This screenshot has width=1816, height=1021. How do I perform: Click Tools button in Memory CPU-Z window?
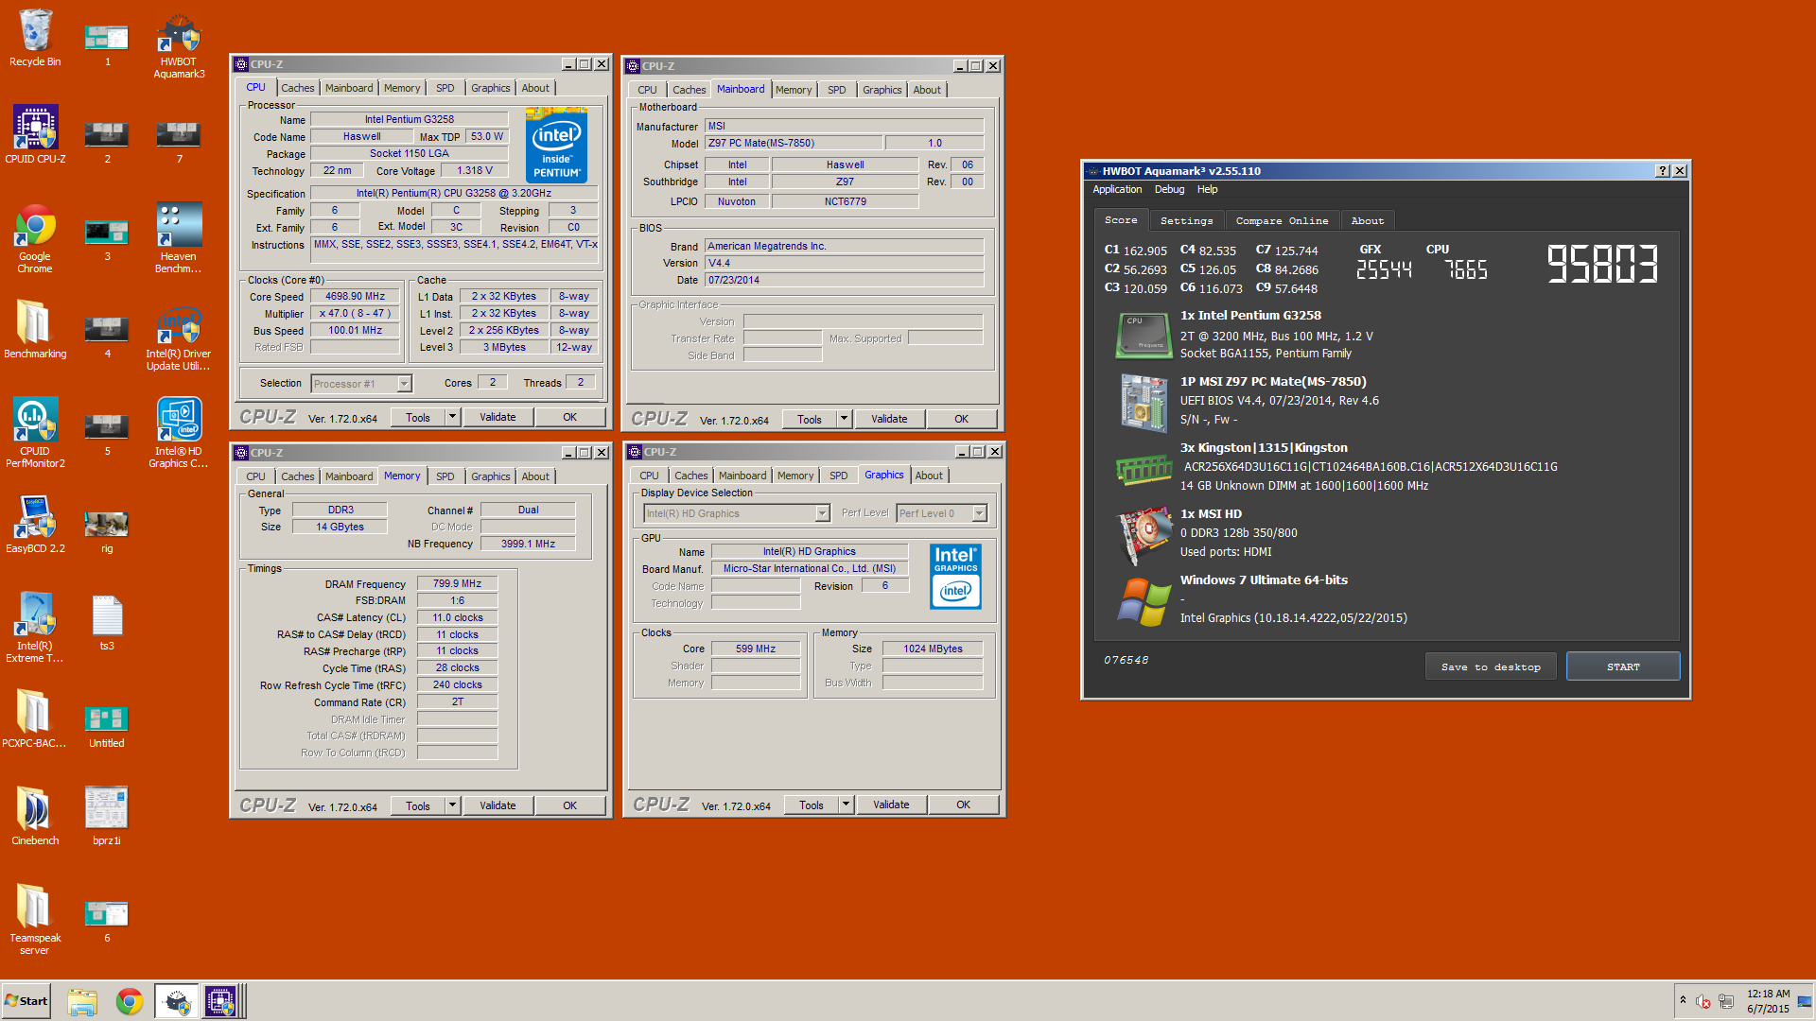[x=418, y=805]
